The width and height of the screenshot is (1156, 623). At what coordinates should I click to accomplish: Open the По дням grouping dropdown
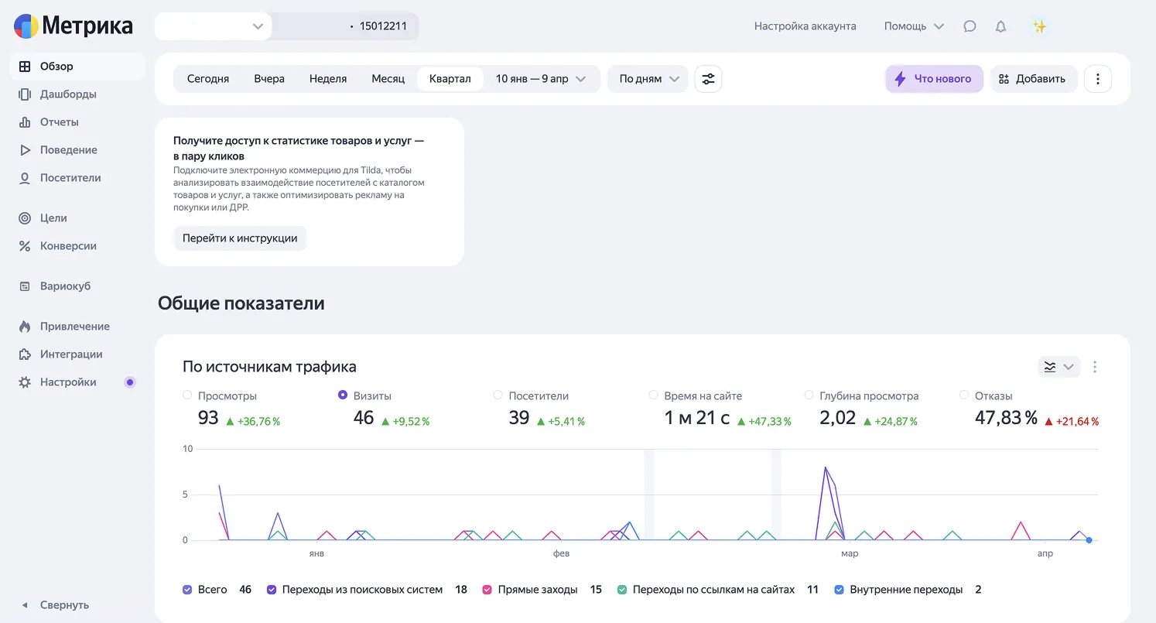[648, 79]
